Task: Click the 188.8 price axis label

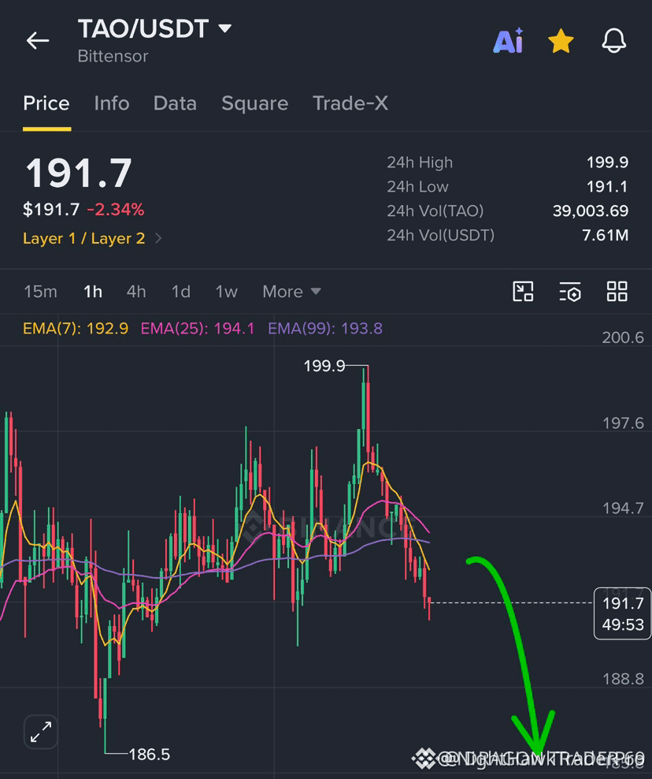Action: (x=623, y=679)
